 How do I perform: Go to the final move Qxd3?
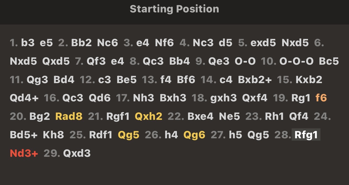[77, 153]
